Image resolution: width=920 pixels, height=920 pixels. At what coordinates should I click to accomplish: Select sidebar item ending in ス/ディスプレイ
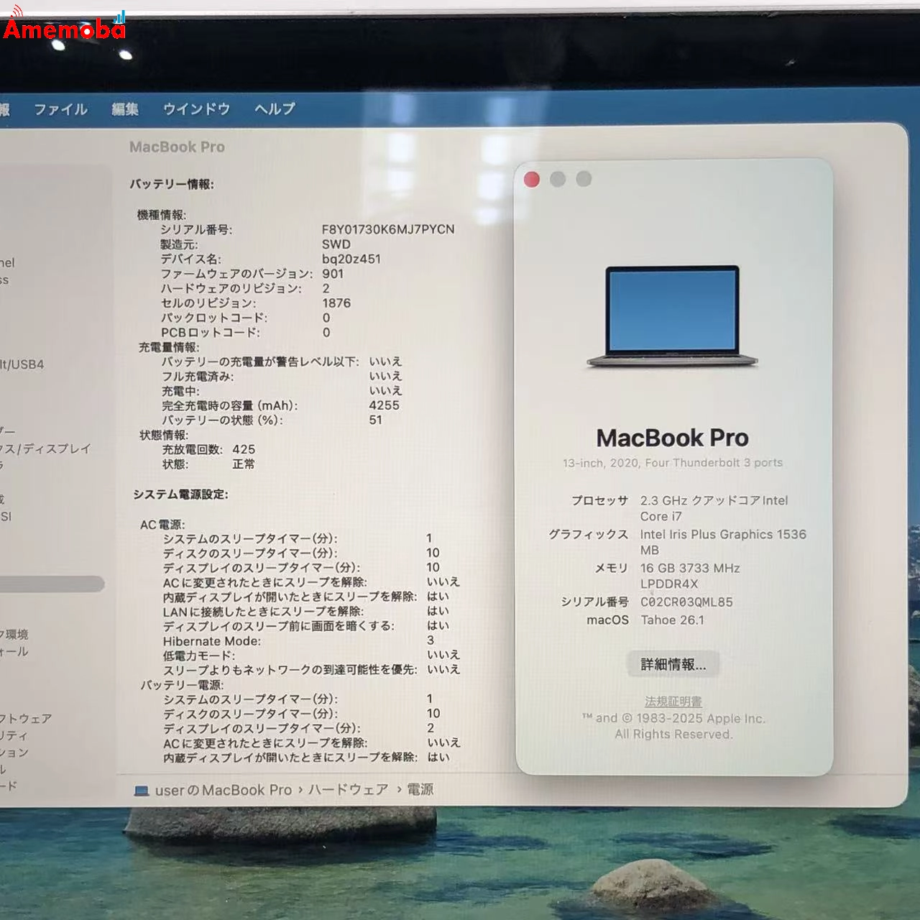[x=46, y=448]
